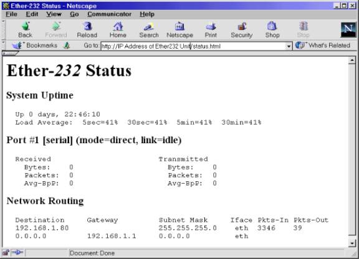Click the 'Transmitted' column label

[183, 159]
